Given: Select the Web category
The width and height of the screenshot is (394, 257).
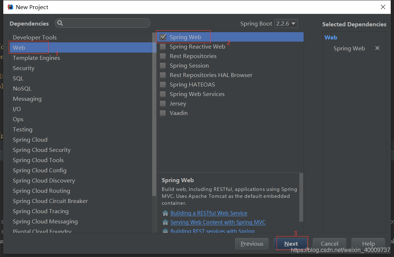Looking at the screenshot, I should click(x=81, y=47).
